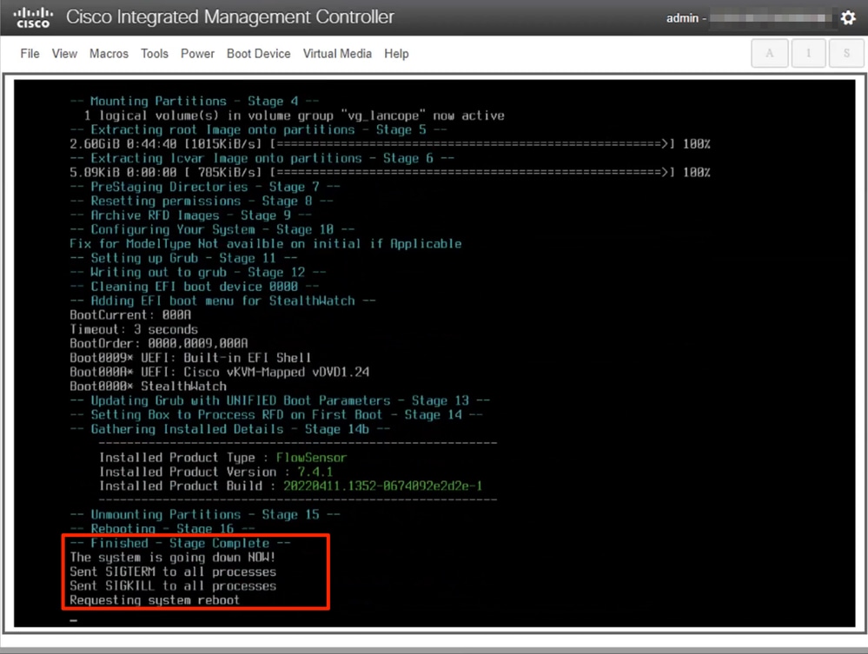The image size is (868, 654).
Task: Click the settings gear icon
Action: [x=848, y=17]
